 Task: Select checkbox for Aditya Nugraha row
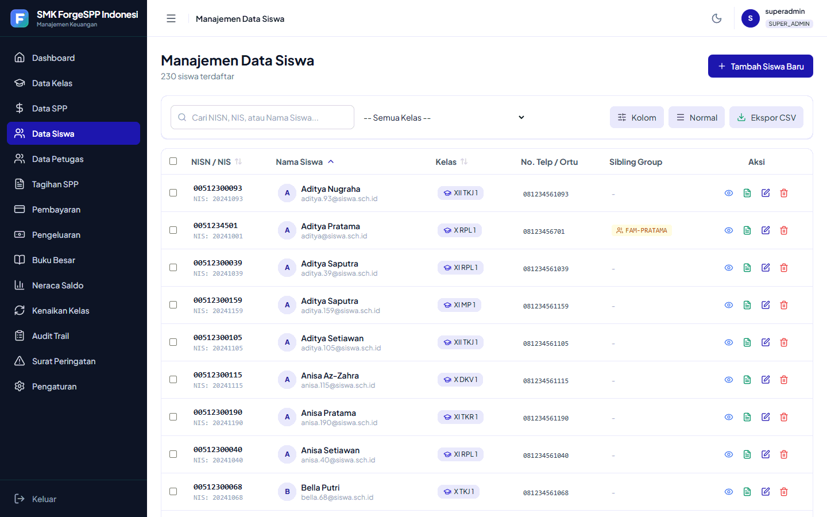point(173,193)
